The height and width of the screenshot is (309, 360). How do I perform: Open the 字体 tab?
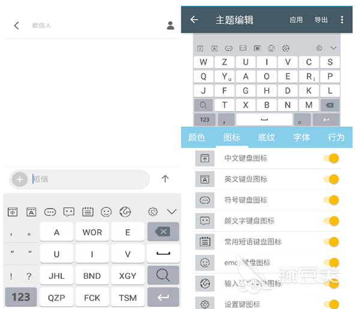coord(301,138)
